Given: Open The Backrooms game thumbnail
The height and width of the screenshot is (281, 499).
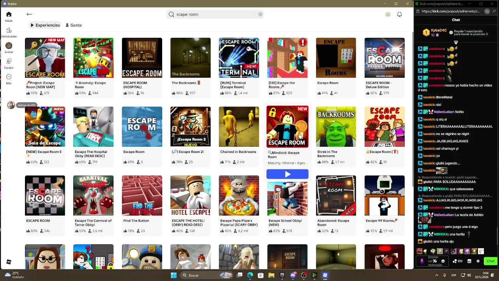Looking at the screenshot, I should coord(190,58).
